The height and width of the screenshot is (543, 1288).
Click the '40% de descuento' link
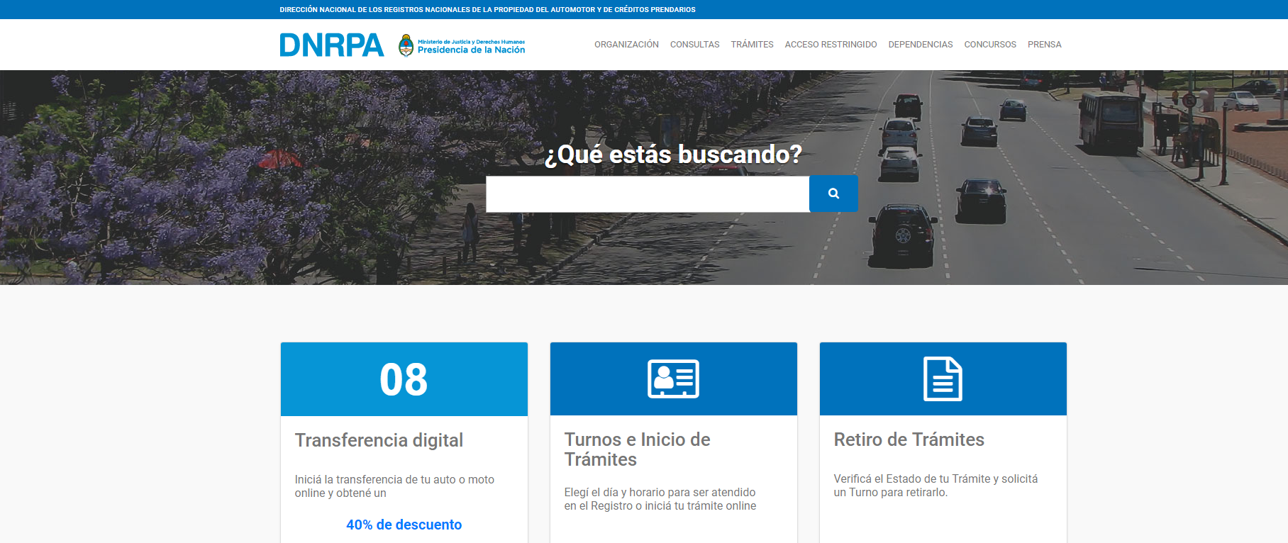[x=404, y=525]
